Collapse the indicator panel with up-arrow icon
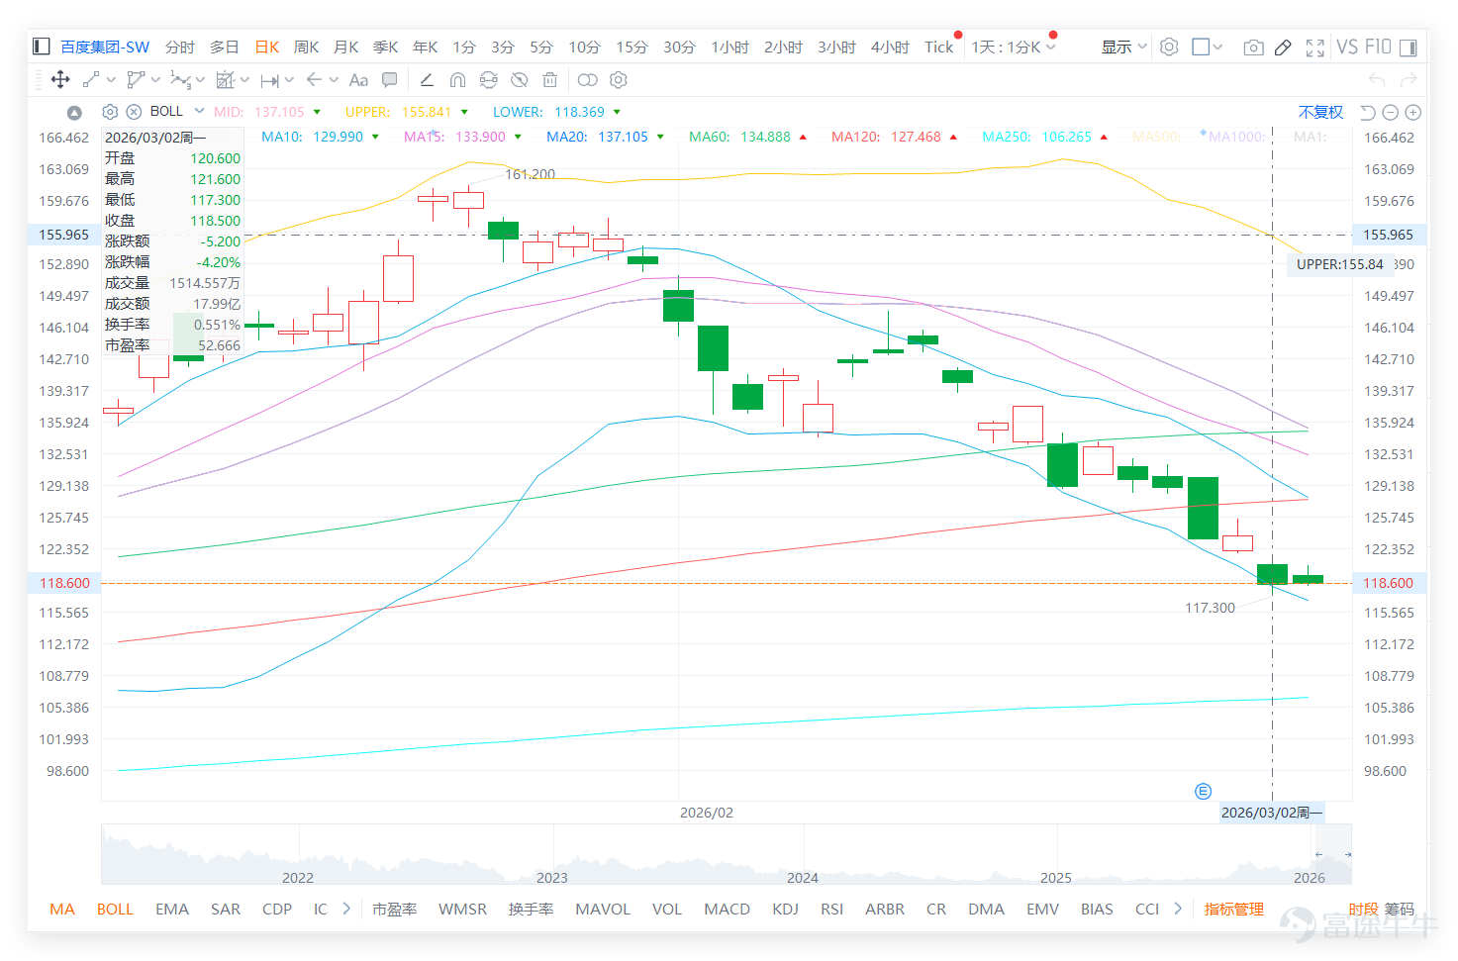Viewport: 1458px width, 961px height. [74, 112]
